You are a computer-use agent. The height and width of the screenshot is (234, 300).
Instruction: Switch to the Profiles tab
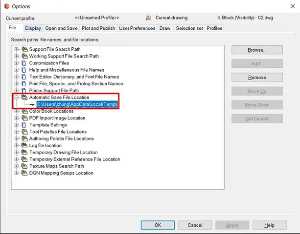tap(214, 28)
